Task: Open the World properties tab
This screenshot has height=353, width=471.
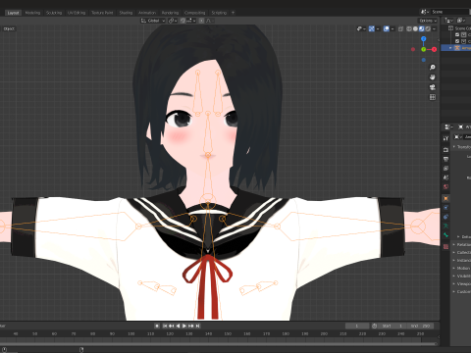Action: point(445,187)
